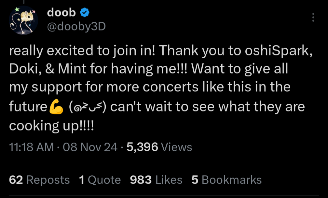Click the "cooking up!!!!" text
This screenshot has width=328, height=198.
tap(51, 125)
